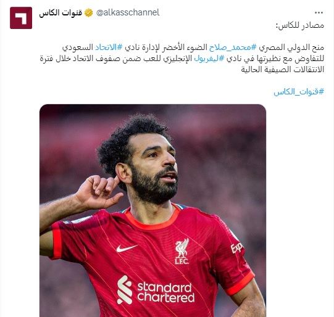Viewport: 334px width, 317px height.
Task: Click the Nike swoosh on the jersey photo
Action: (127, 248)
